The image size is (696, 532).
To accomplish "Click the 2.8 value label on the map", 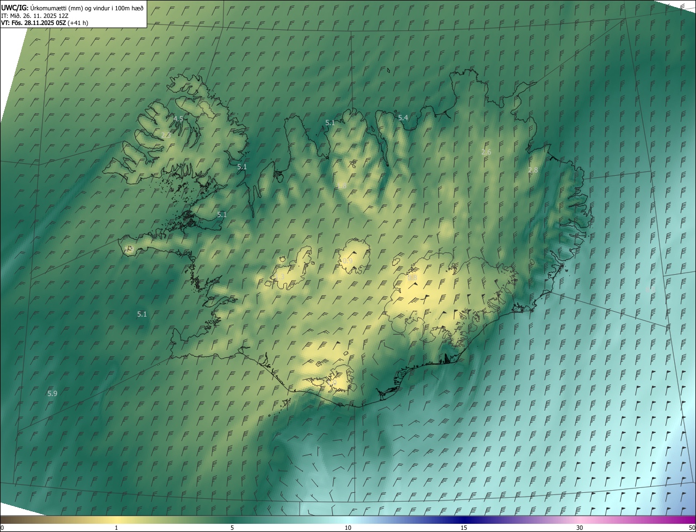I will coord(533,170).
